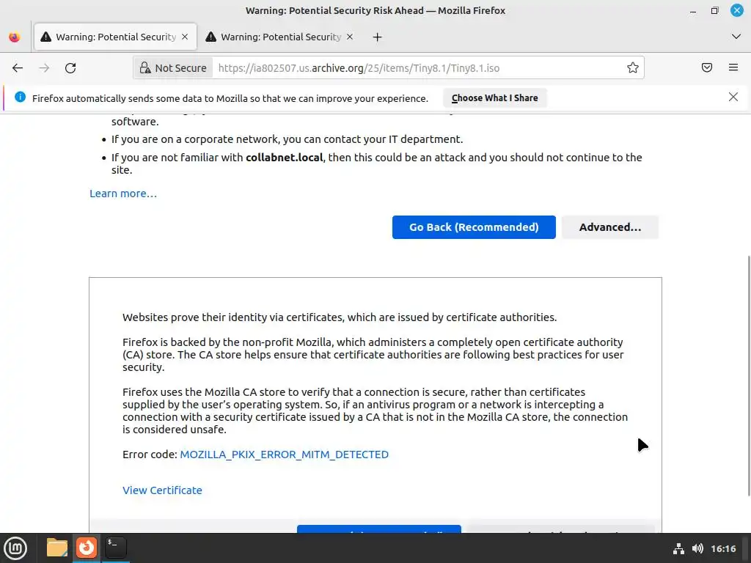
Task: Close the second Warning tab
Action: point(350,37)
